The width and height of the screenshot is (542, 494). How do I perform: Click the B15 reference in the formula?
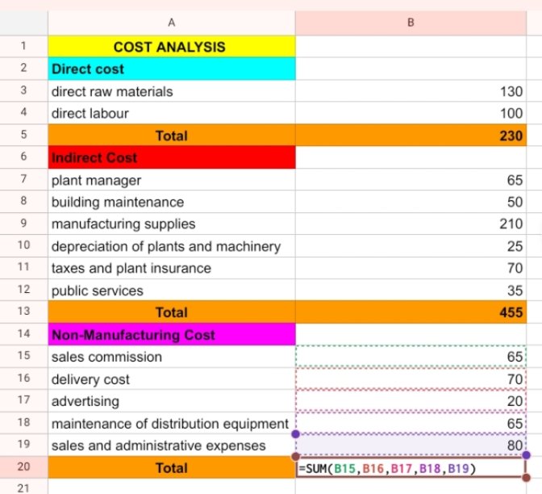[345, 469]
